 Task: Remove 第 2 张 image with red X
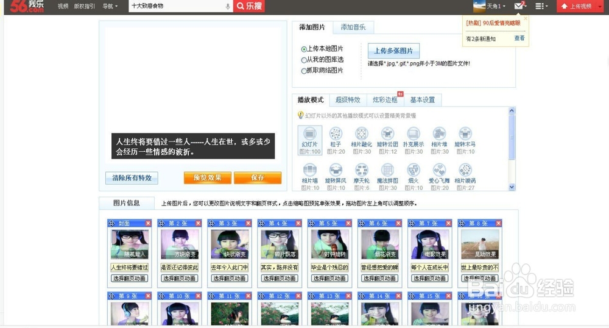point(198,223)
